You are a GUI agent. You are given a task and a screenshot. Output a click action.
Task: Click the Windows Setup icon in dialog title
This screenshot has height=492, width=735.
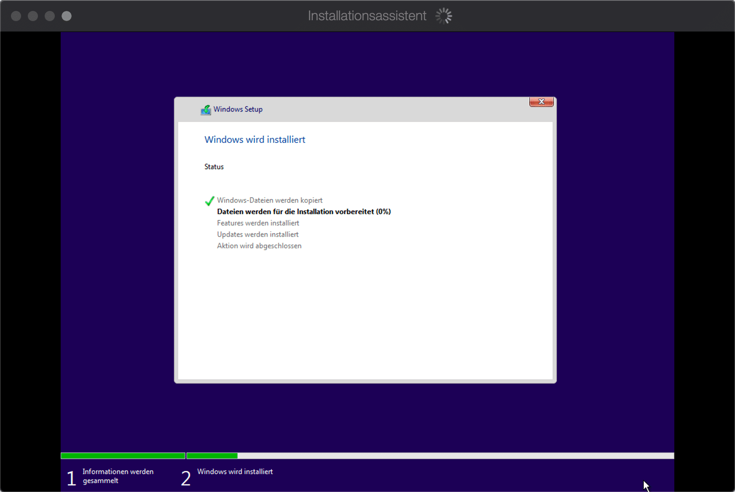[x=206, y=110]
